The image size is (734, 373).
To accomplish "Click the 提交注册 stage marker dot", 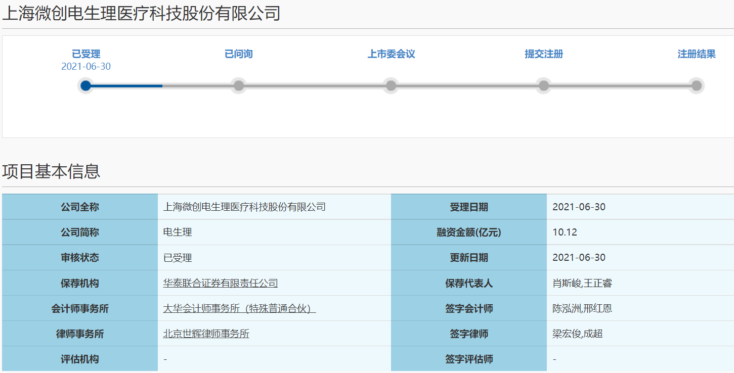I will click(x=544, y=85).
